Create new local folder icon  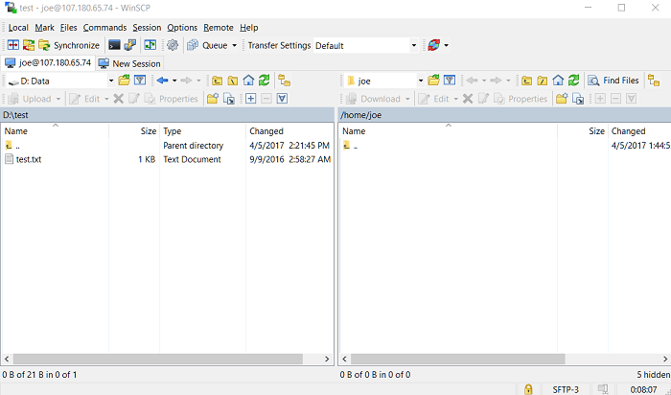(213, 99)
